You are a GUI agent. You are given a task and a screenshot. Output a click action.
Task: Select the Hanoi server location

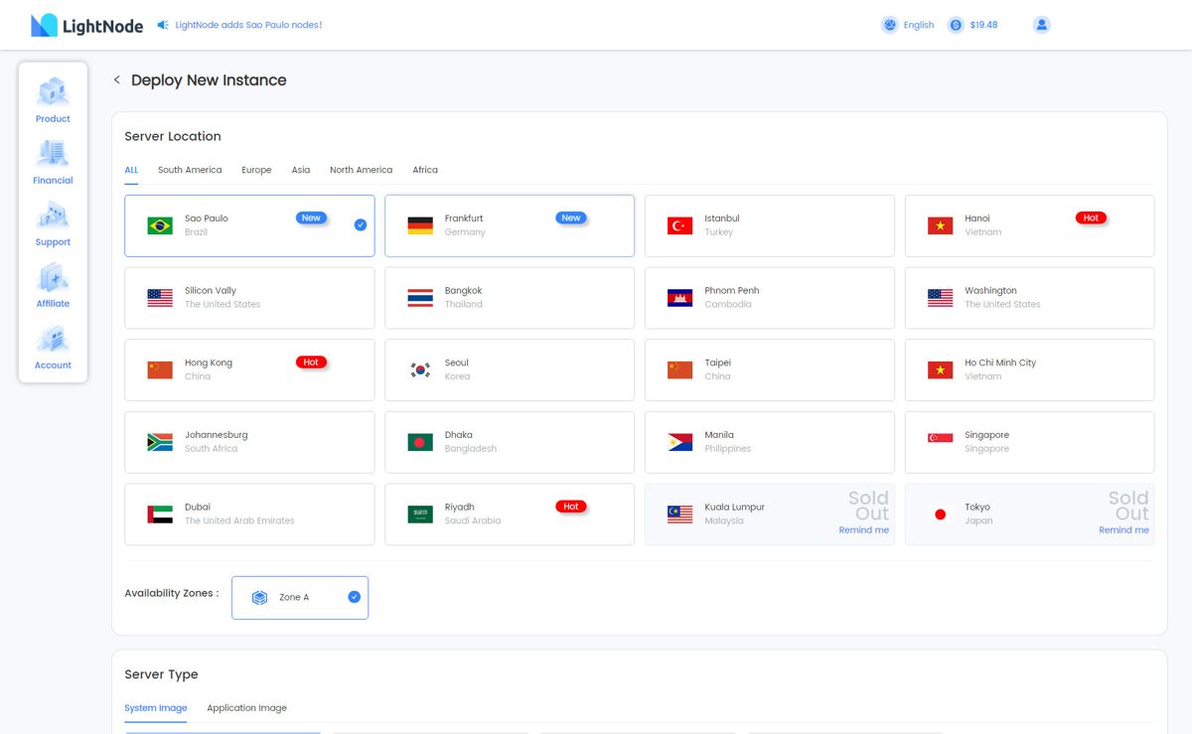tap(1029, 225)
